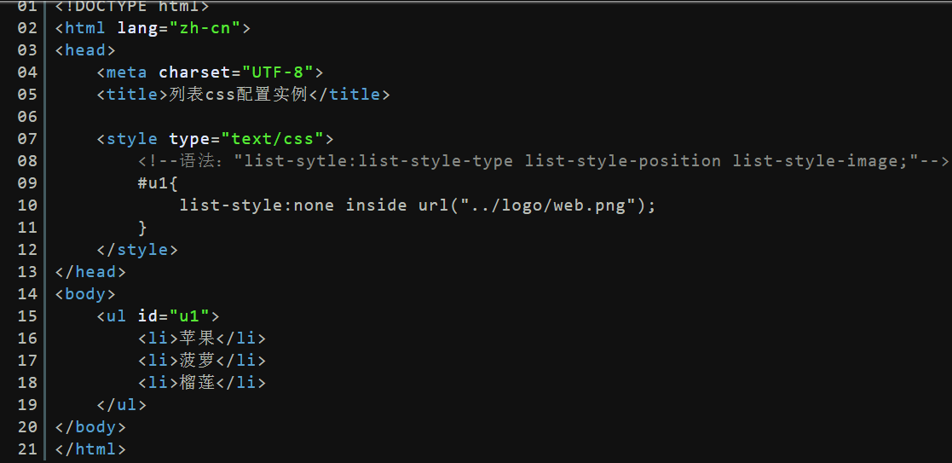The image size is (952, 463).
Task: Click the meta tag name
Action: (x=126, y=72)
